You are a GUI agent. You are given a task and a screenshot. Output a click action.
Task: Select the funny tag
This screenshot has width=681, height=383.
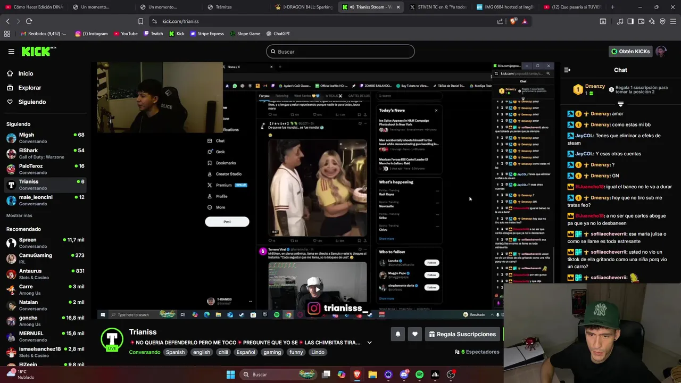click(x=296, y=352)
